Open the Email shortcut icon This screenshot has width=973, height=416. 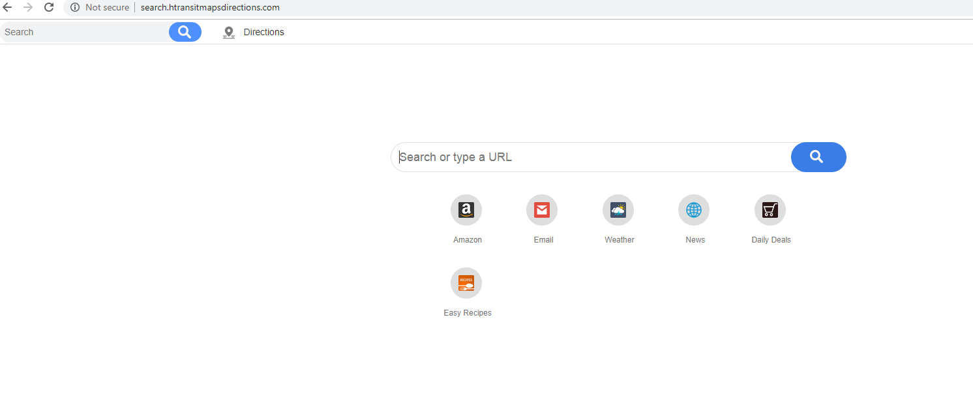coord(542,210)
